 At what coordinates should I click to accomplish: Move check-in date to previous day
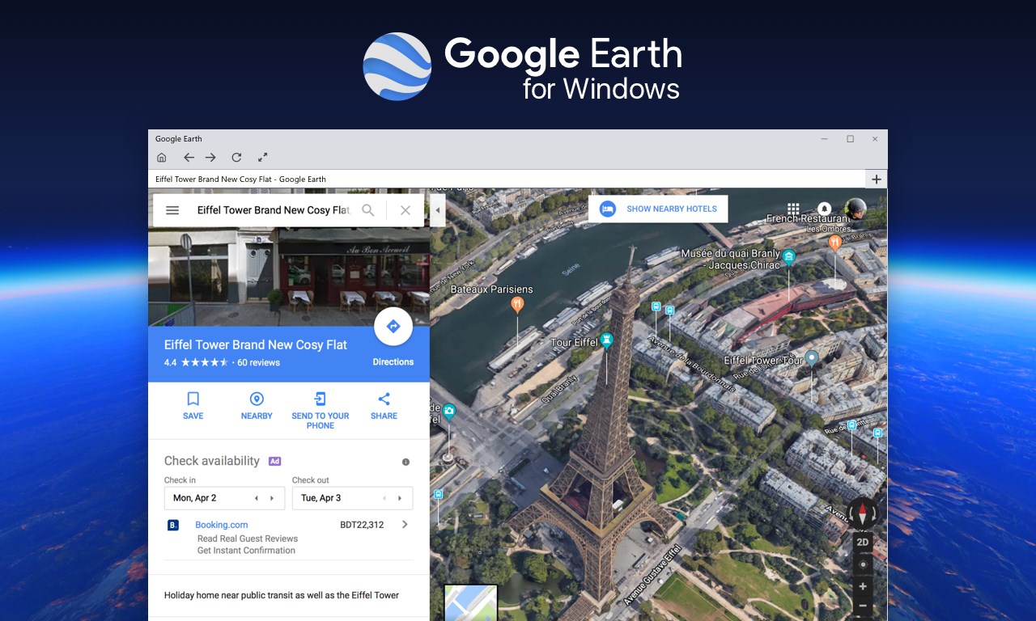click(257, 498)
